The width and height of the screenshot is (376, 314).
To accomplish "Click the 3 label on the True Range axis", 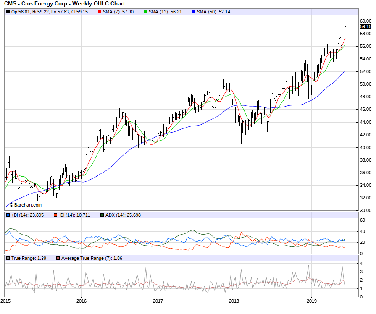I will [361, 272].
